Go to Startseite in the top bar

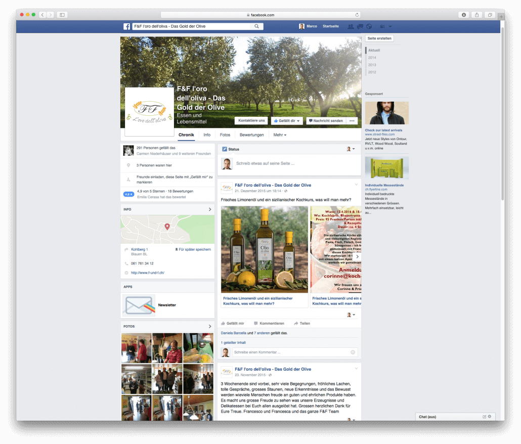pos(331,26)
